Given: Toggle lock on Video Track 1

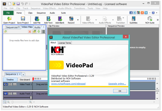Looking at the screenshot, I should [10, 84].
